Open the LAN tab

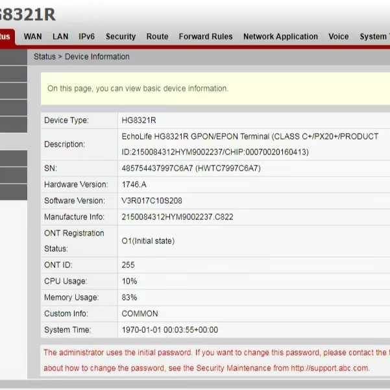(x=60, y=37)
